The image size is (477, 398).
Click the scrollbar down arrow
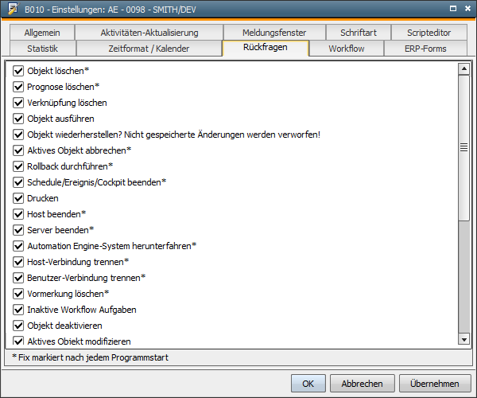[x=464, y=340]
